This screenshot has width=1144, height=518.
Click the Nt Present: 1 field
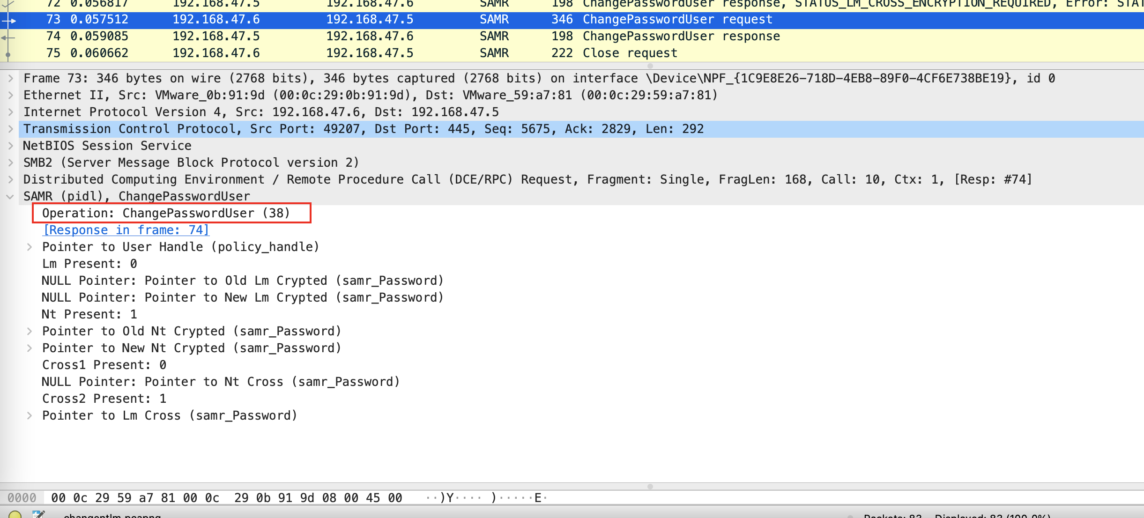89,314
